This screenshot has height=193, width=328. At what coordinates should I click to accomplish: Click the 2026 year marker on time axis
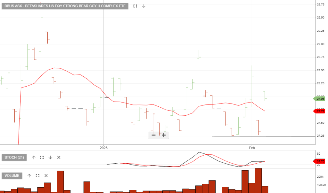(104, 148)
